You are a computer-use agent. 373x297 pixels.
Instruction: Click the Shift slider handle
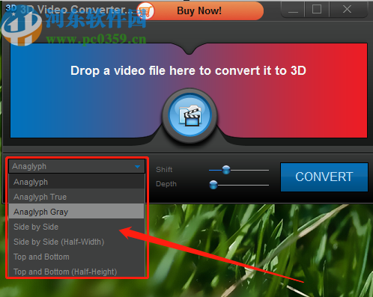226,170
